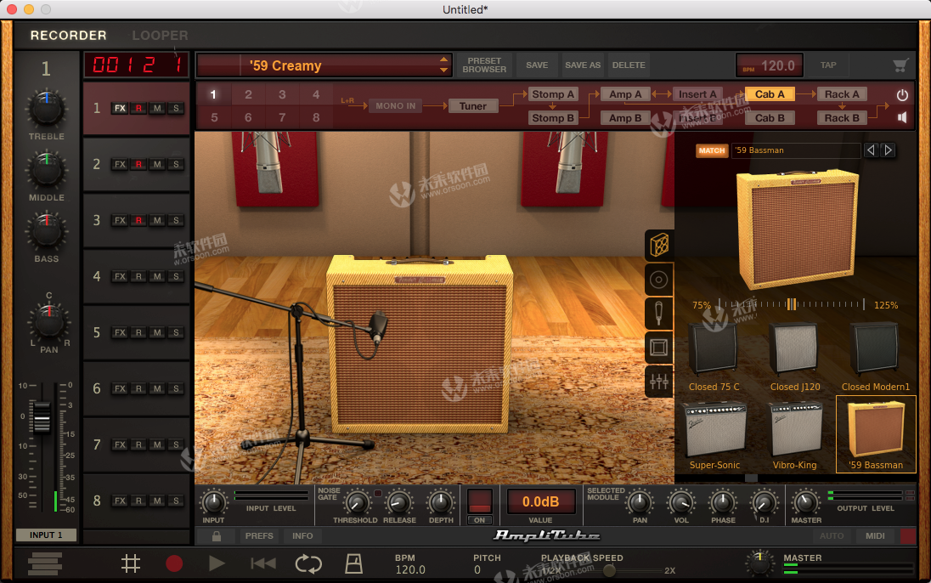This screenshot has height=583, width=931.
Task: Toggle FX on track 1
Action: tap(120, 108)
